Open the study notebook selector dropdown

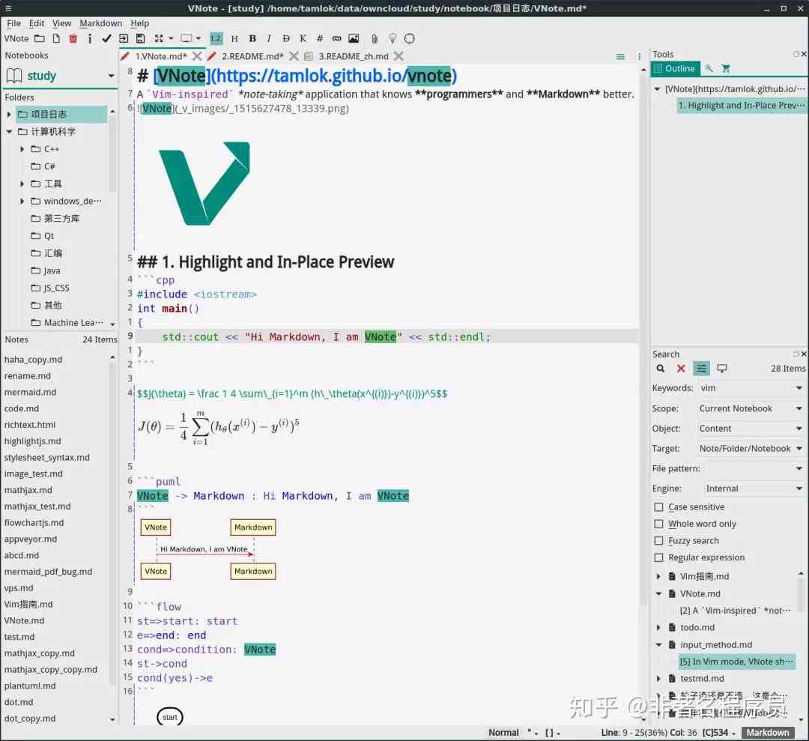(x=61, y=76)
